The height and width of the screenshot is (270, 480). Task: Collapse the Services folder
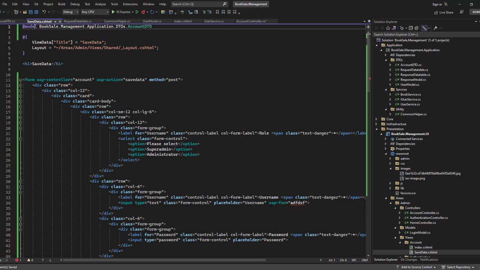(385, 90)
